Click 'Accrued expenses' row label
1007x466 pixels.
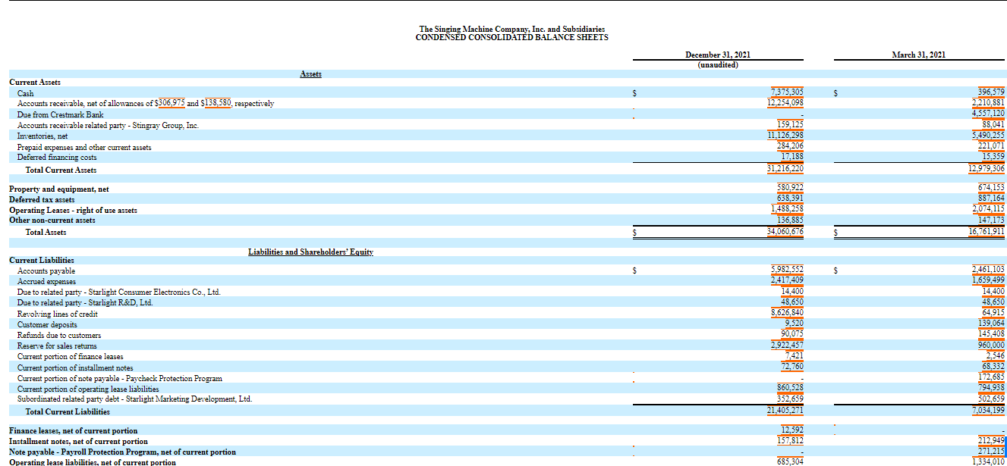46,281
